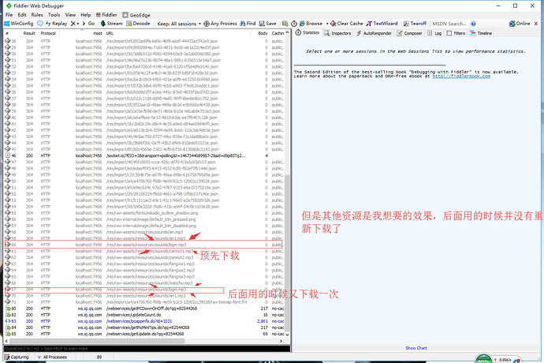Click the comment speech bubble icon
The width and height of the screenshot is (544, 363).
40,24
